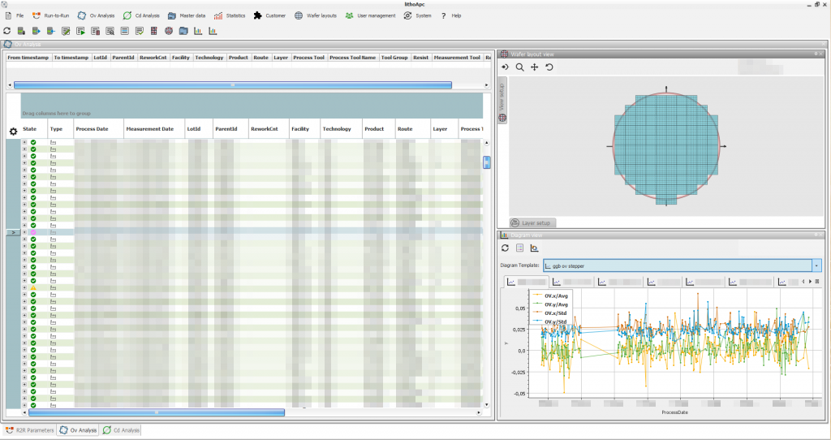The width and height of the screenshot is (831, 440).
Task: Click the To timestamp filter column header
Action: pyautogui.click(x=71, y=58)
